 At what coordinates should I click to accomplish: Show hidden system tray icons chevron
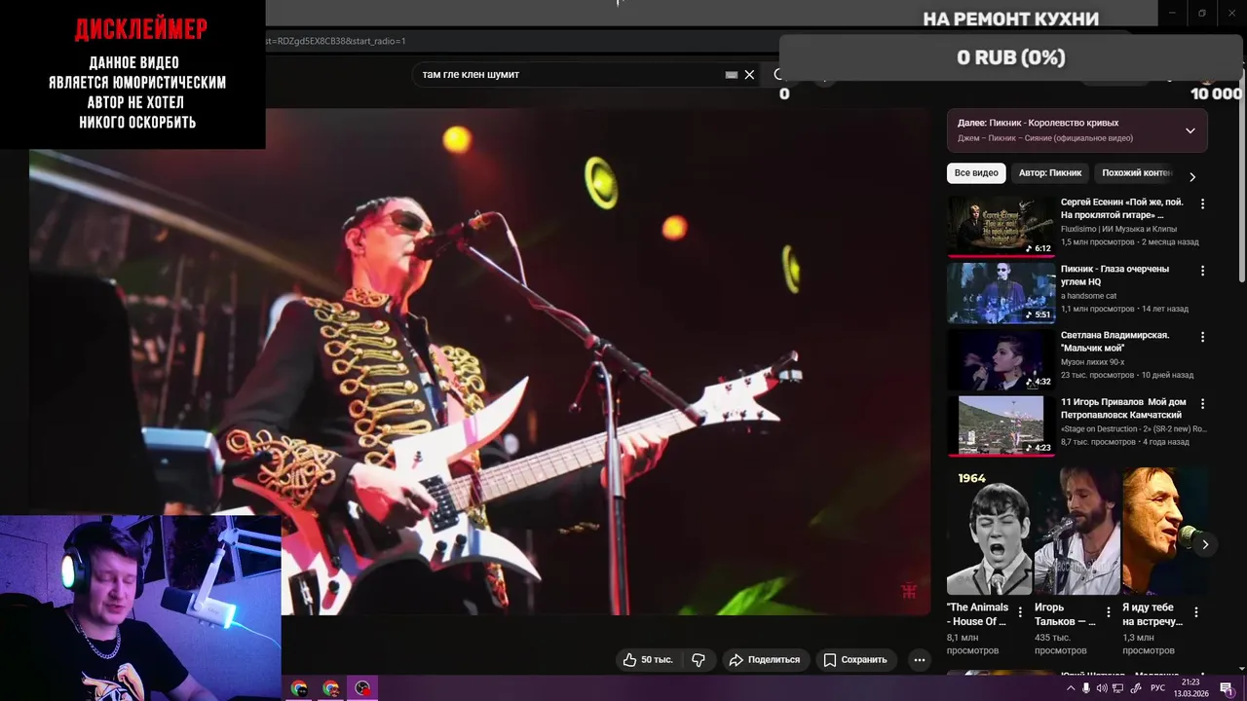tap(1071, 688)
